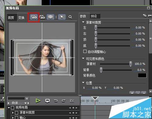Expand 源素材裁剪 tree row in timeline
Viewport: 152px width, 119px height.
(13, 113)
